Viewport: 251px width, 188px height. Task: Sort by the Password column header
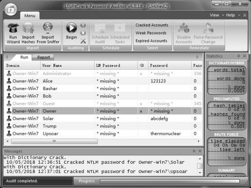click(x=170, y=65)
